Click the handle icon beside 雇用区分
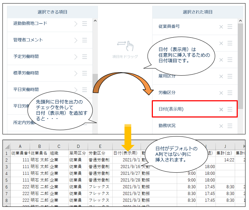This screenshot has height=210, width=249. click(230, 76)
